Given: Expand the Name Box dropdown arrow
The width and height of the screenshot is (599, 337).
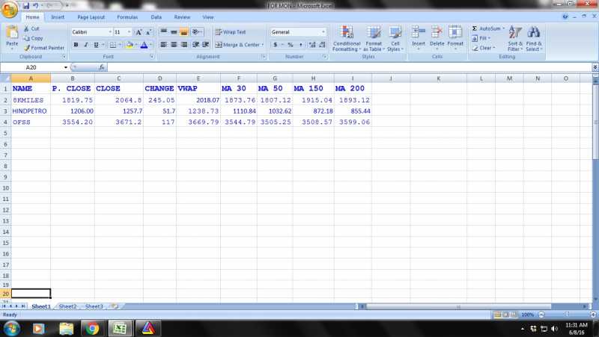Looking at the screenshot, I should (x=66, y=67).
